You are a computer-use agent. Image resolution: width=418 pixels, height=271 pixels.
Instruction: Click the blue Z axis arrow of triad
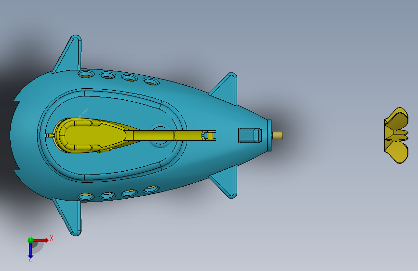30,251
